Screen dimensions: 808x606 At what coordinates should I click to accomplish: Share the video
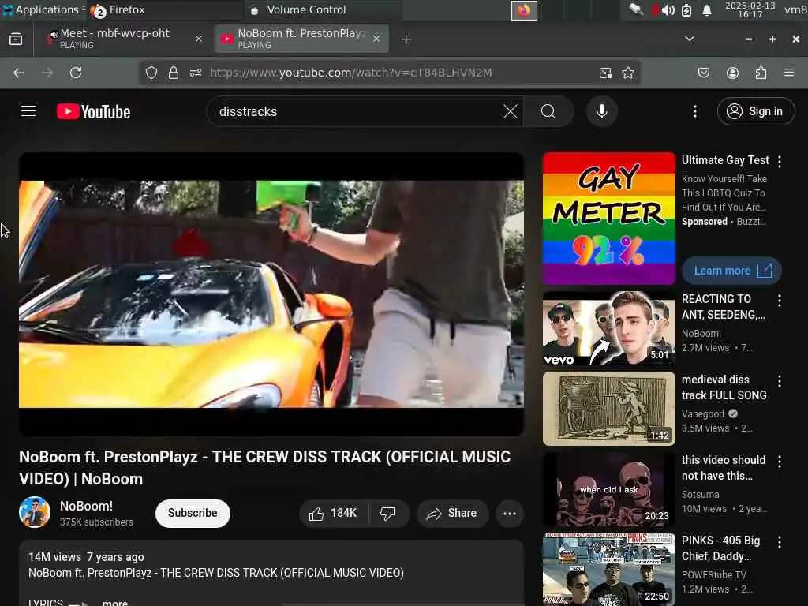coord(452,513)
